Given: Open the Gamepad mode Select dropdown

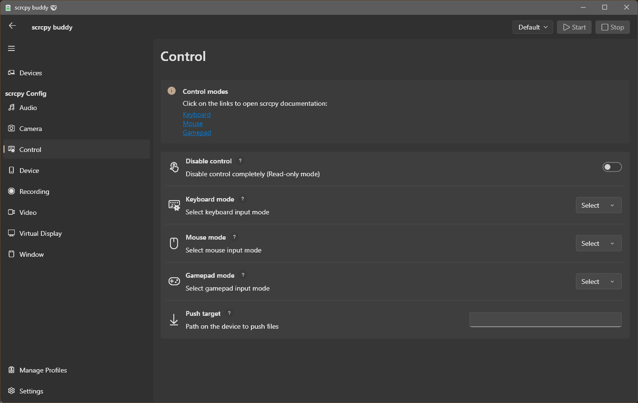Looking at the screenshot, I should [x=598, y=281].
